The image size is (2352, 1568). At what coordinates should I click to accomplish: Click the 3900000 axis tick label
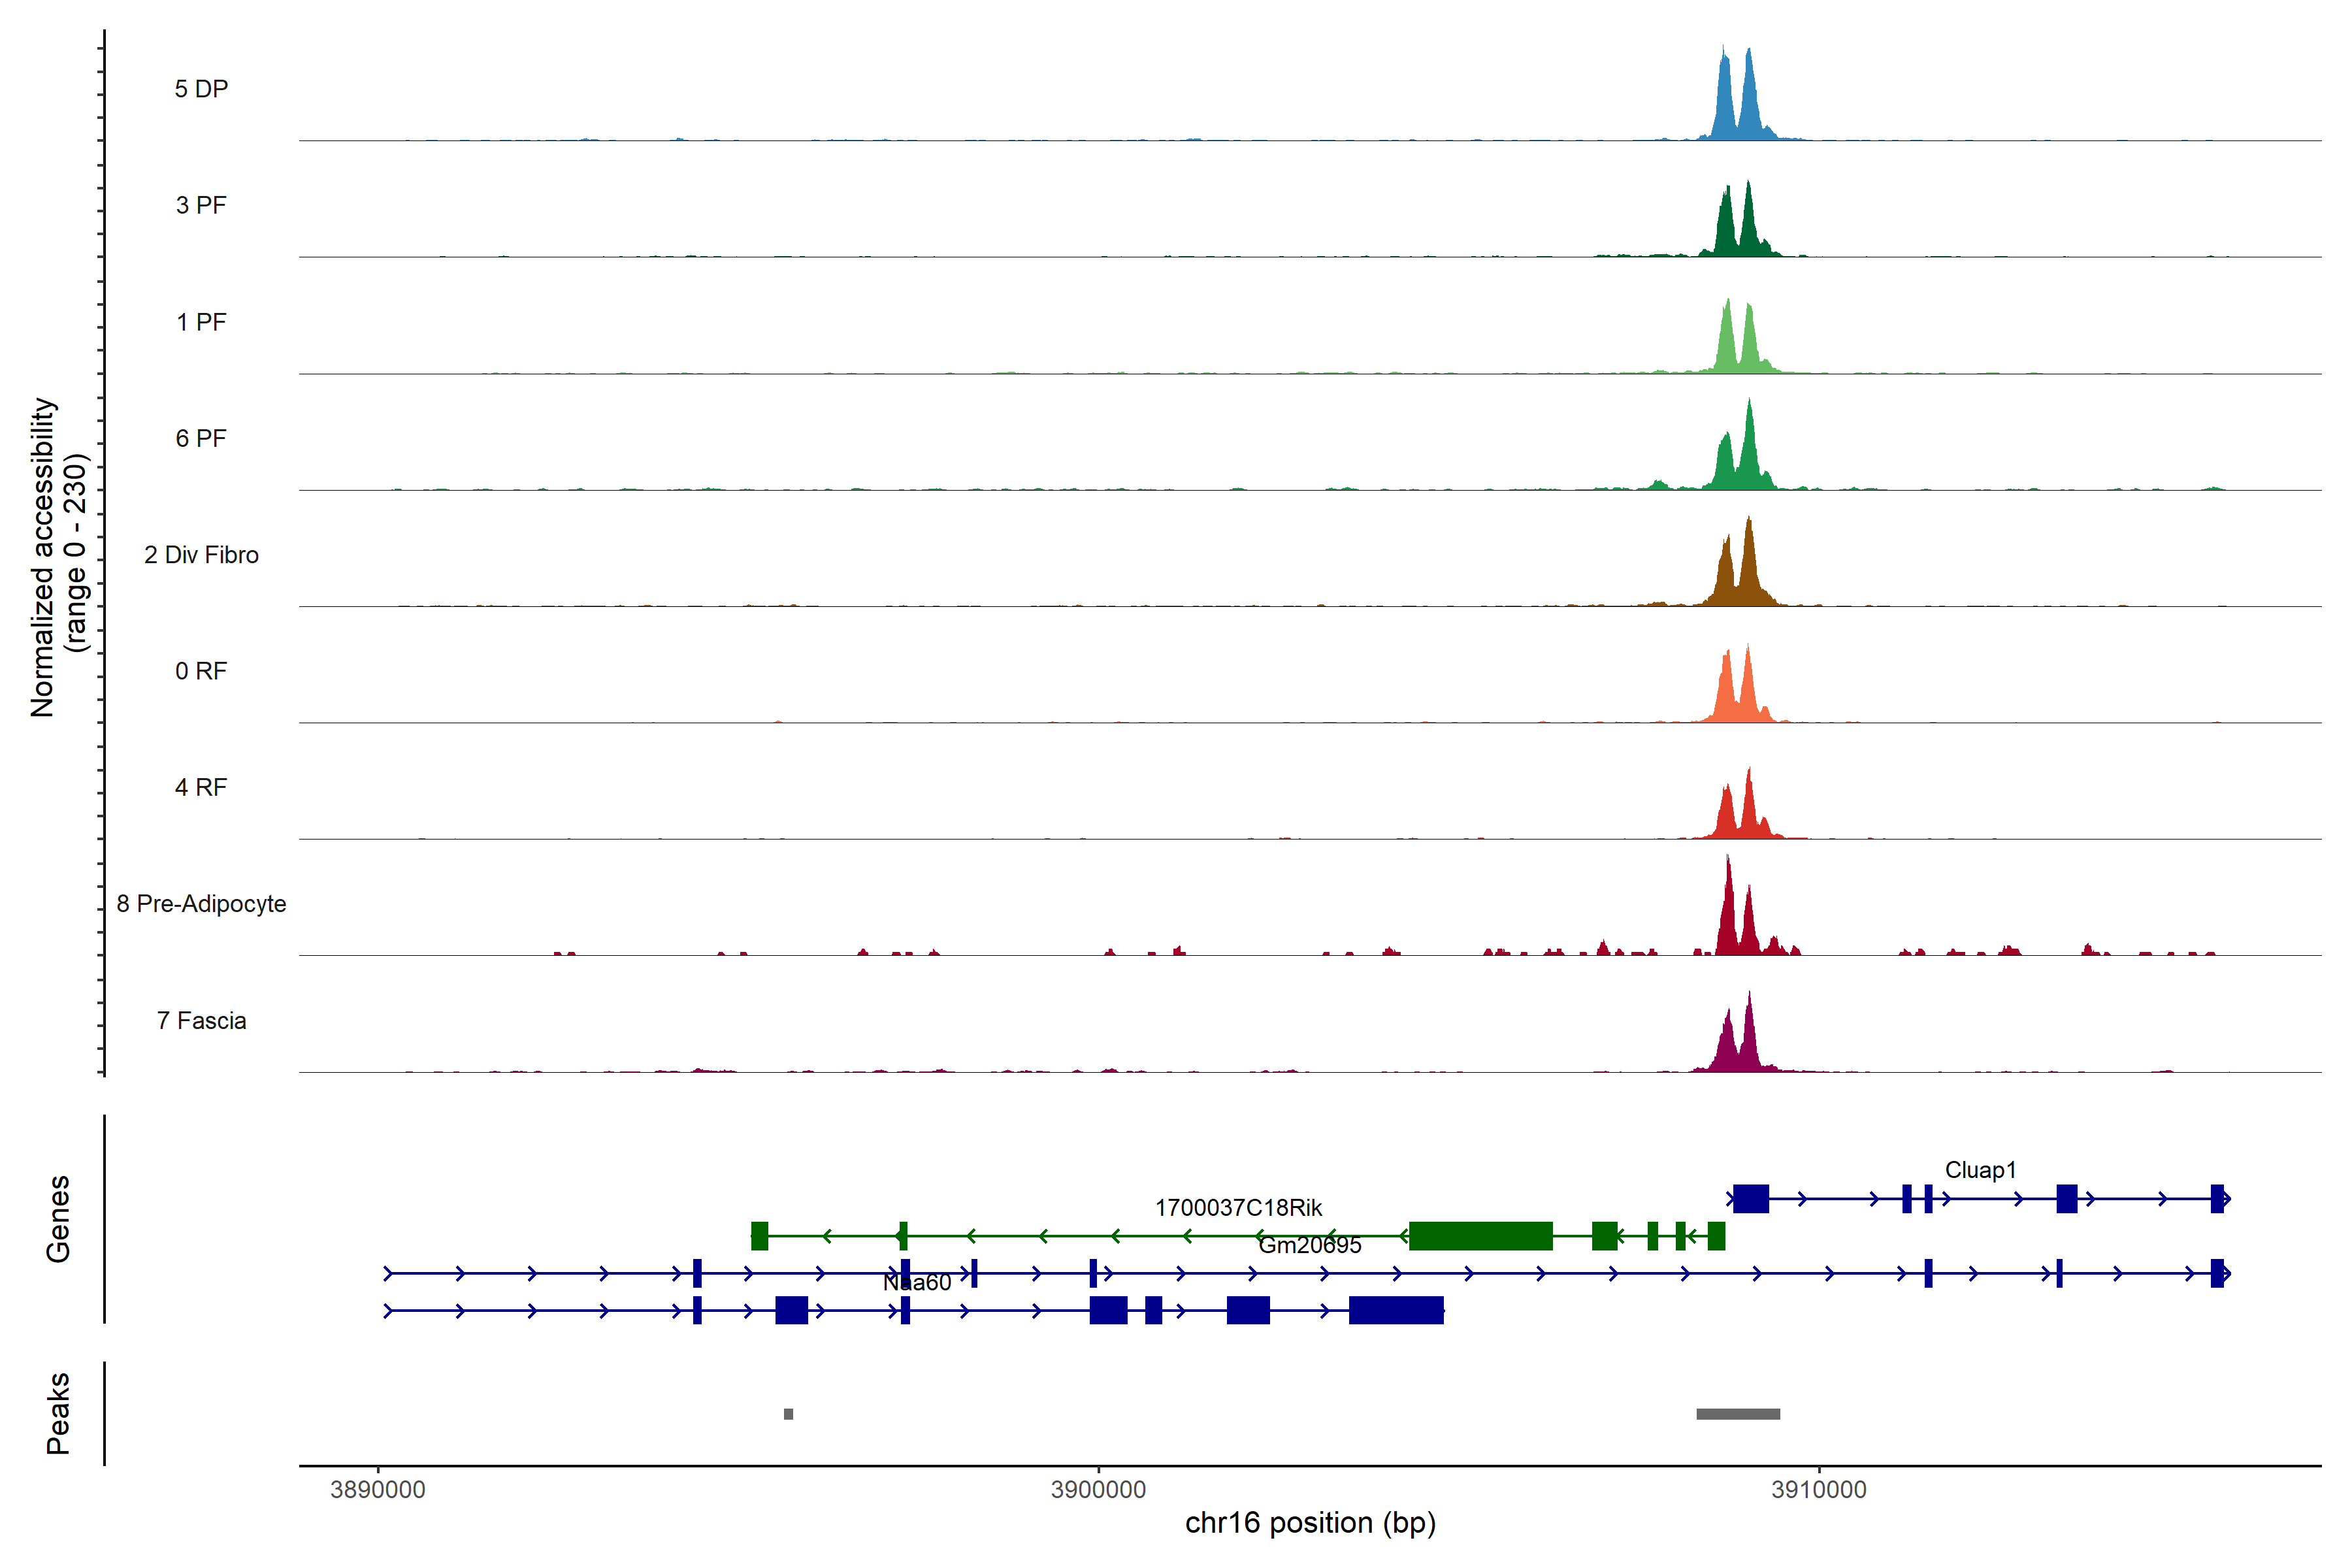[1098, 1490]
